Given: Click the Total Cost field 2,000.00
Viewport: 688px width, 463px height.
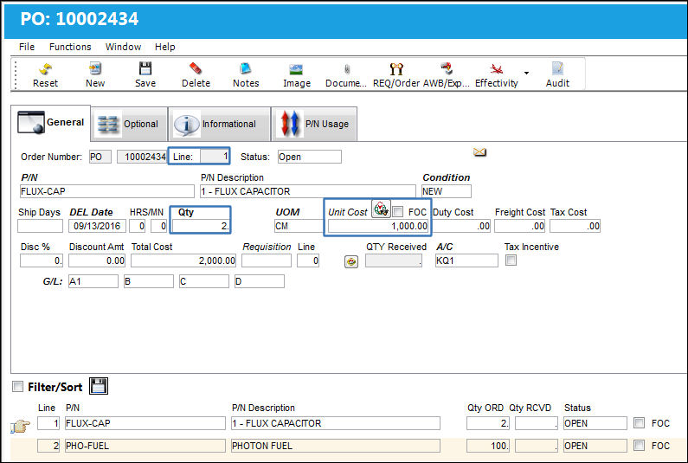Looking at the screenshot, I should [x=183, y=260].
